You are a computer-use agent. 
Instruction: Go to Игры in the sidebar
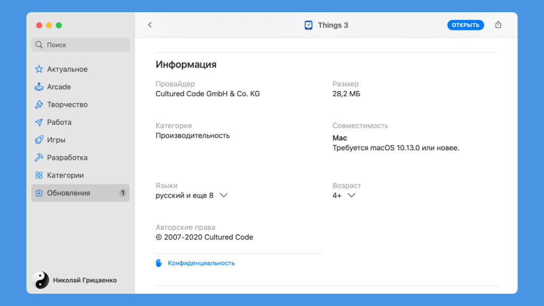(80, 140)
